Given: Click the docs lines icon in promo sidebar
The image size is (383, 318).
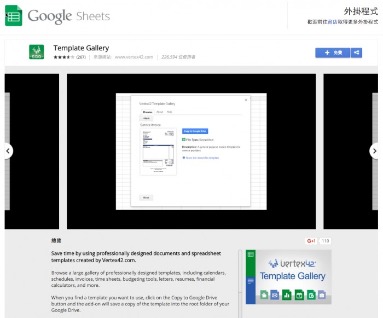Looking at the screenshot, I should point(251,281).
